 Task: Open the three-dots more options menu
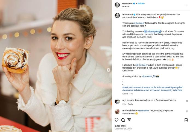pyautogui.click(x=186, y=5)
